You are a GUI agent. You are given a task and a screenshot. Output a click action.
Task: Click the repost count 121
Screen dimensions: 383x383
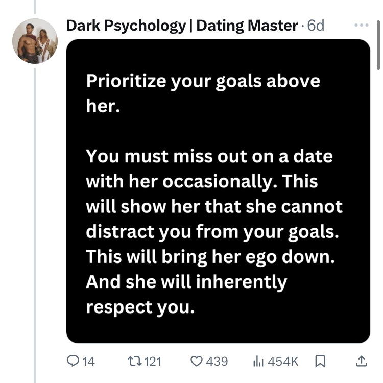pyautogui.click(x=153, y=361)
